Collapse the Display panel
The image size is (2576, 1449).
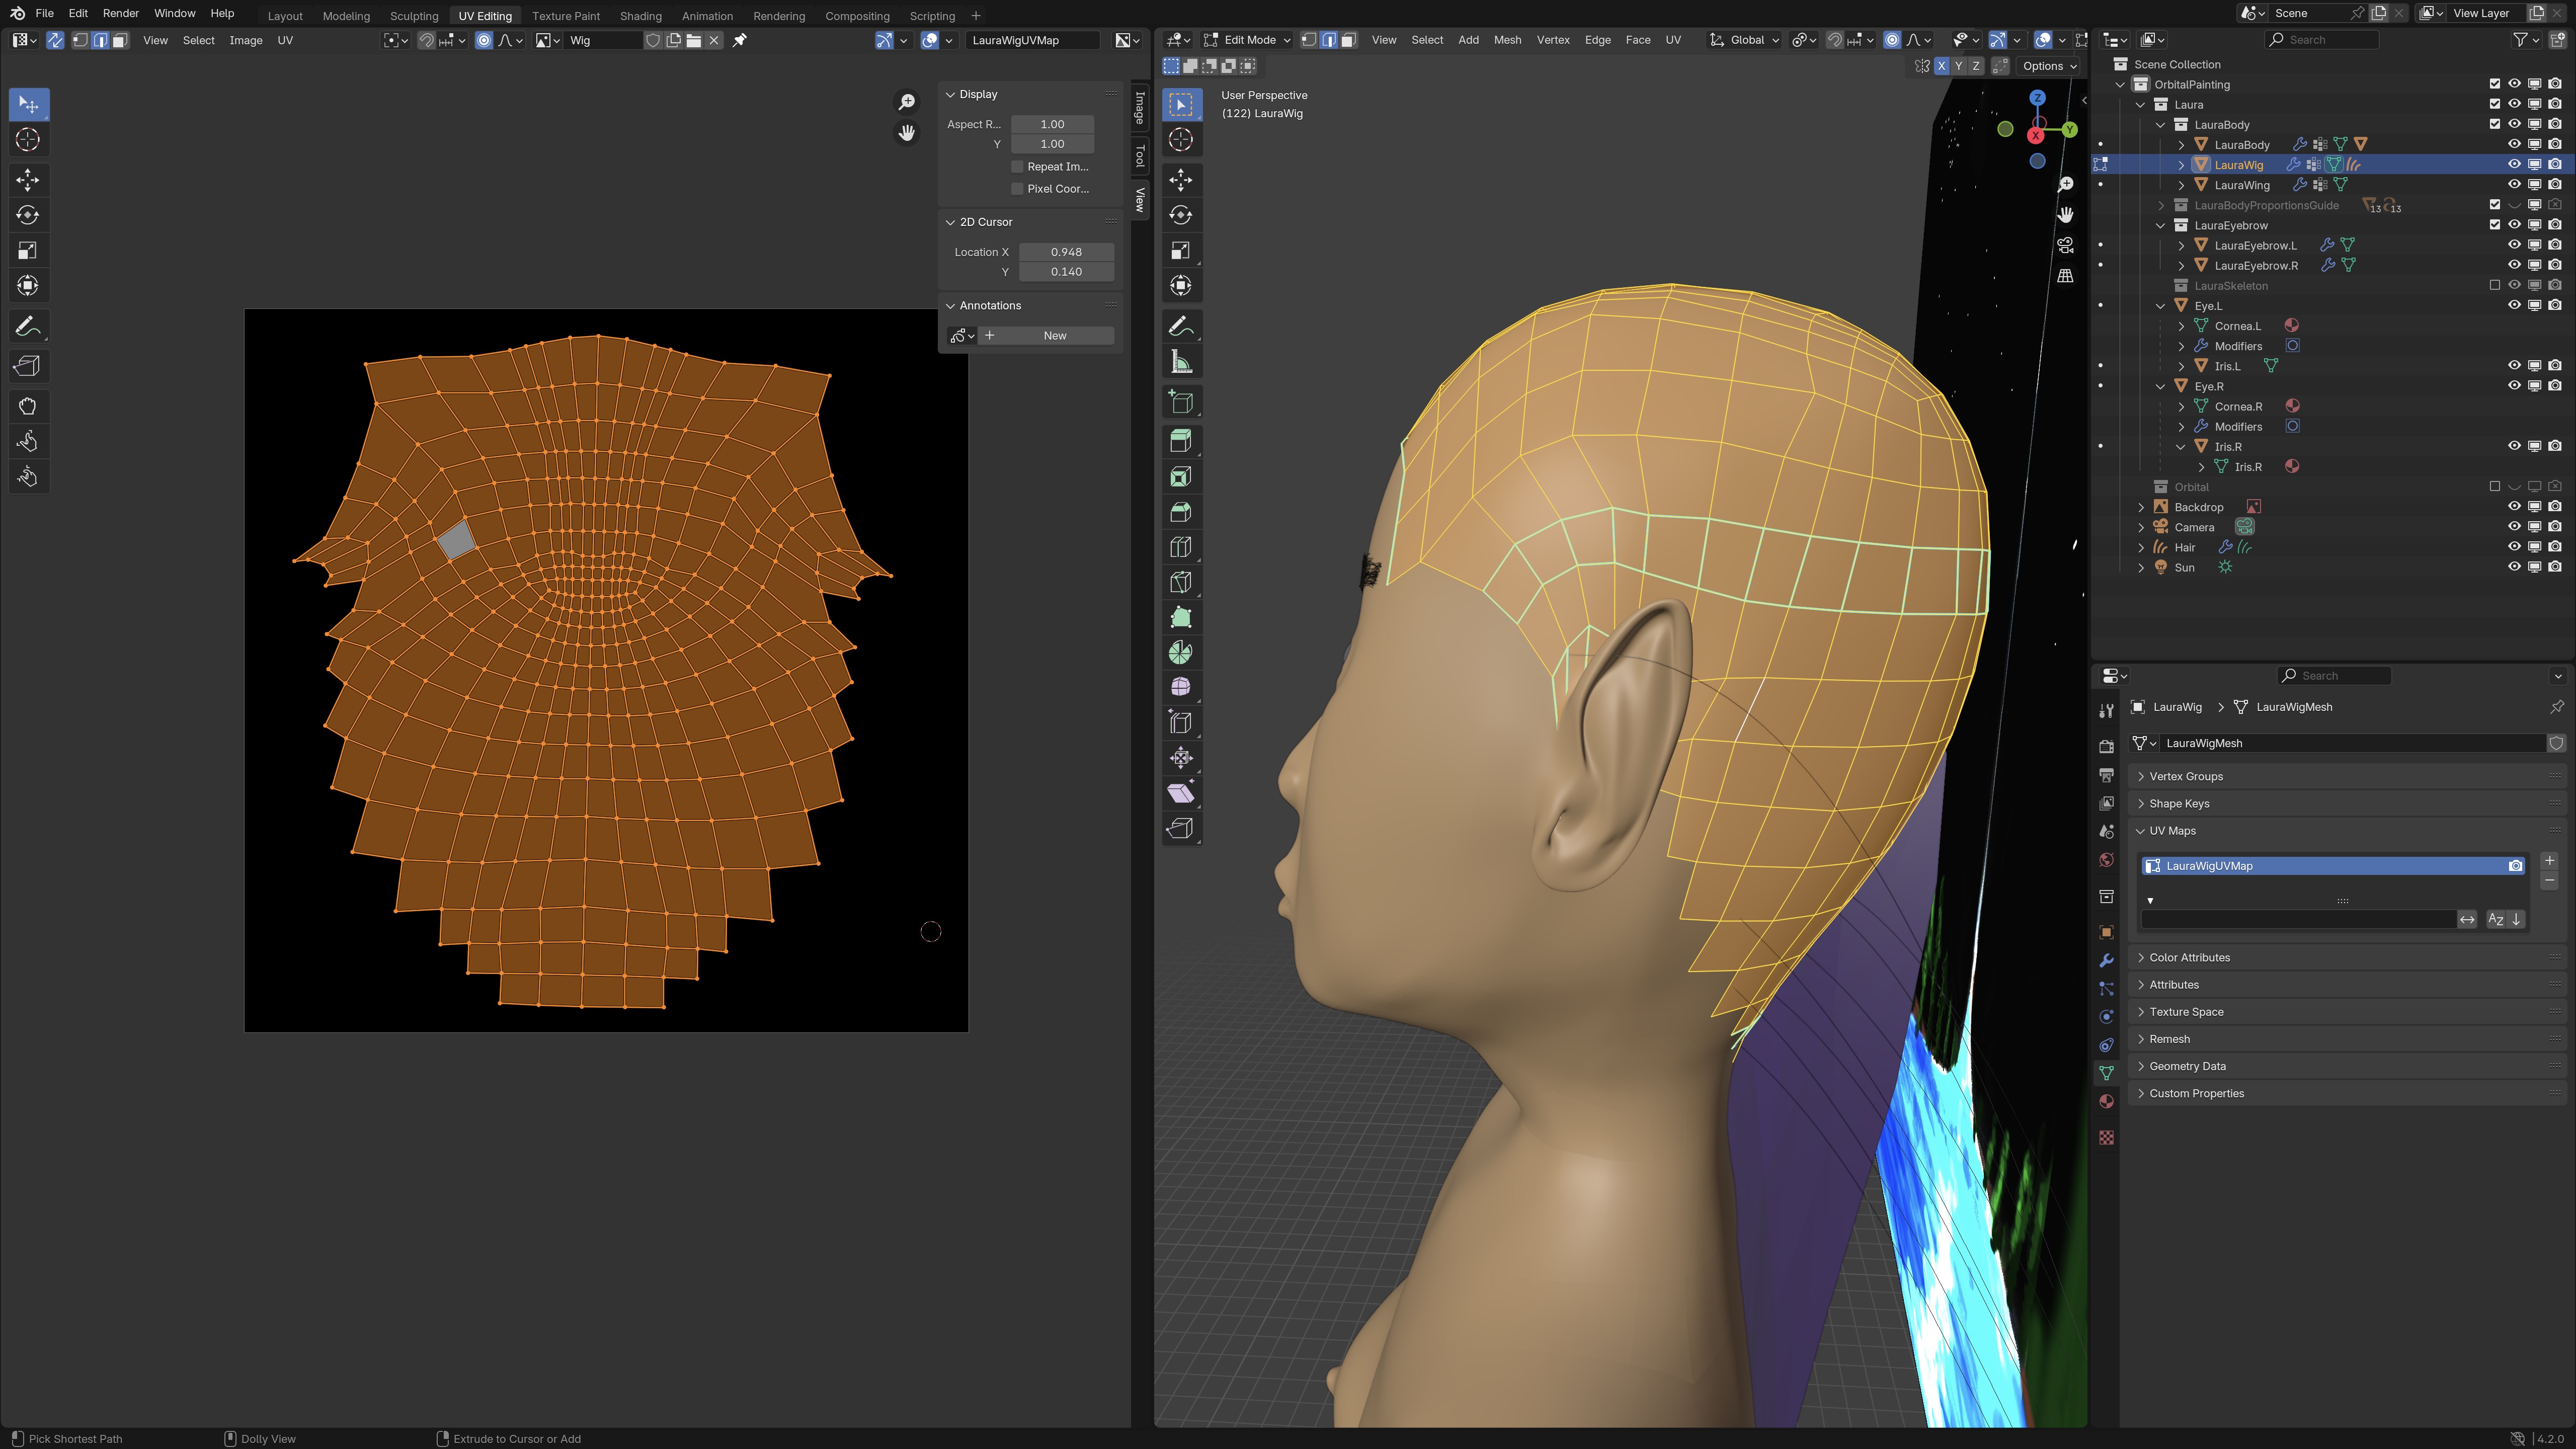951,94
